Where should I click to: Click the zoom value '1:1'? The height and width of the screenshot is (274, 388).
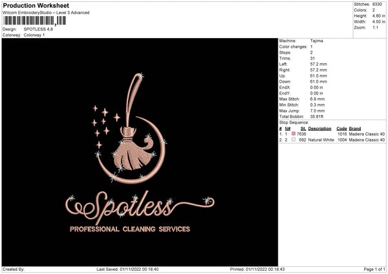pos(375,27)
